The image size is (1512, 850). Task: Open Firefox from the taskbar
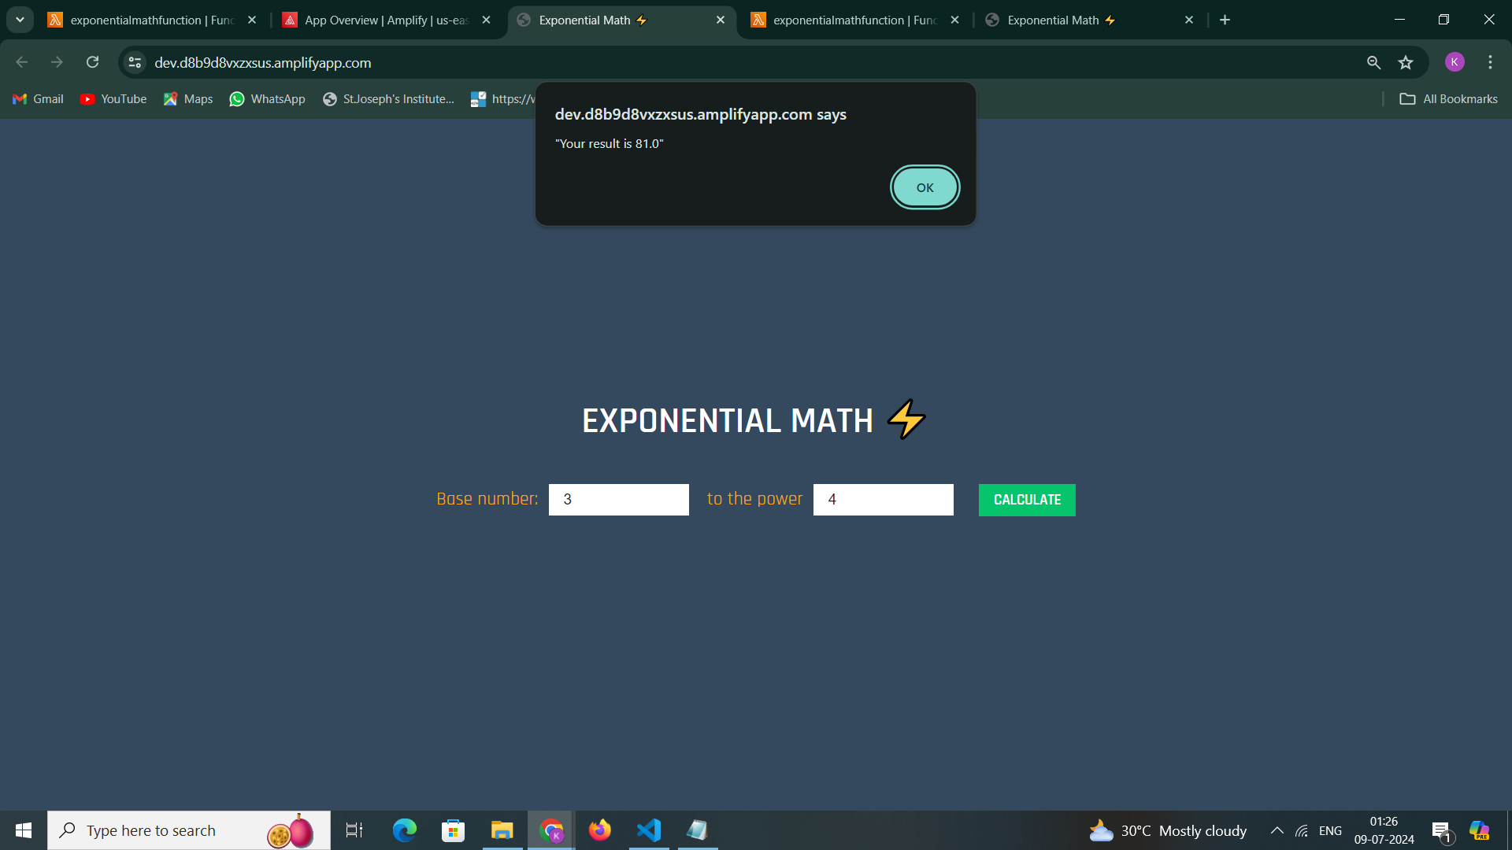click(599, 830)
